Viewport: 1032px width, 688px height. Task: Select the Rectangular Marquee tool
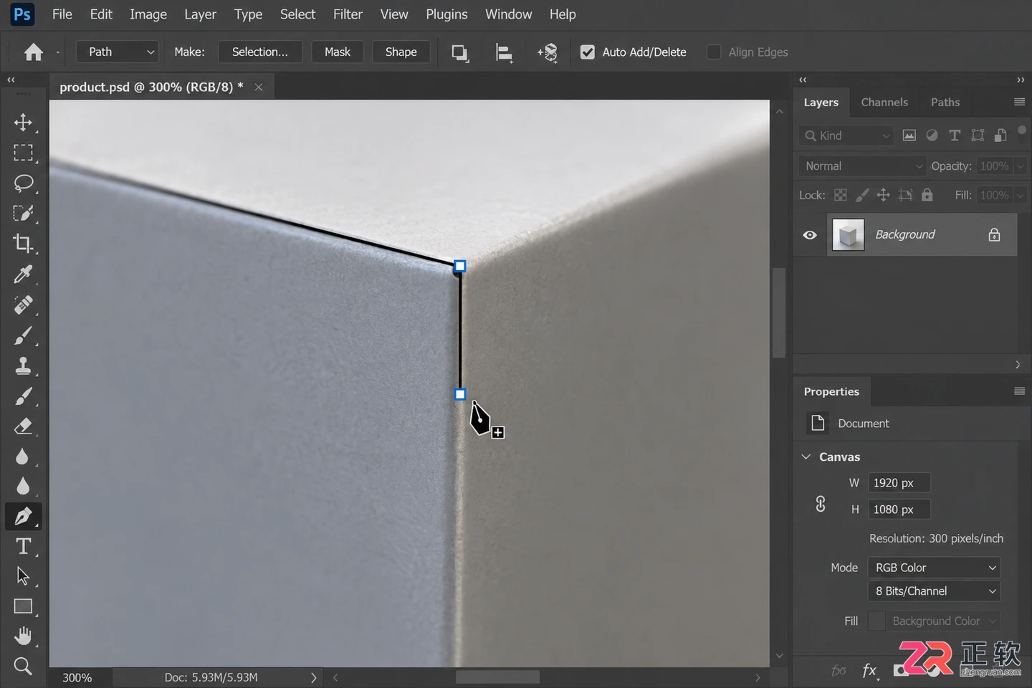coord(23,153)
